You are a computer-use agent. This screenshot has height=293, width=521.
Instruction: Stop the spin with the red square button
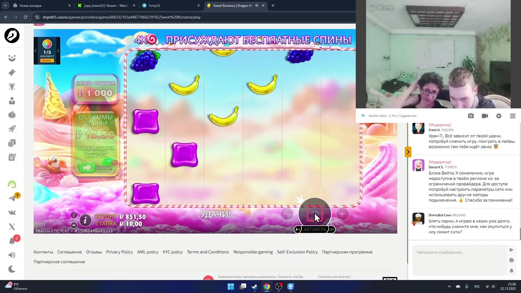point(314,214)
